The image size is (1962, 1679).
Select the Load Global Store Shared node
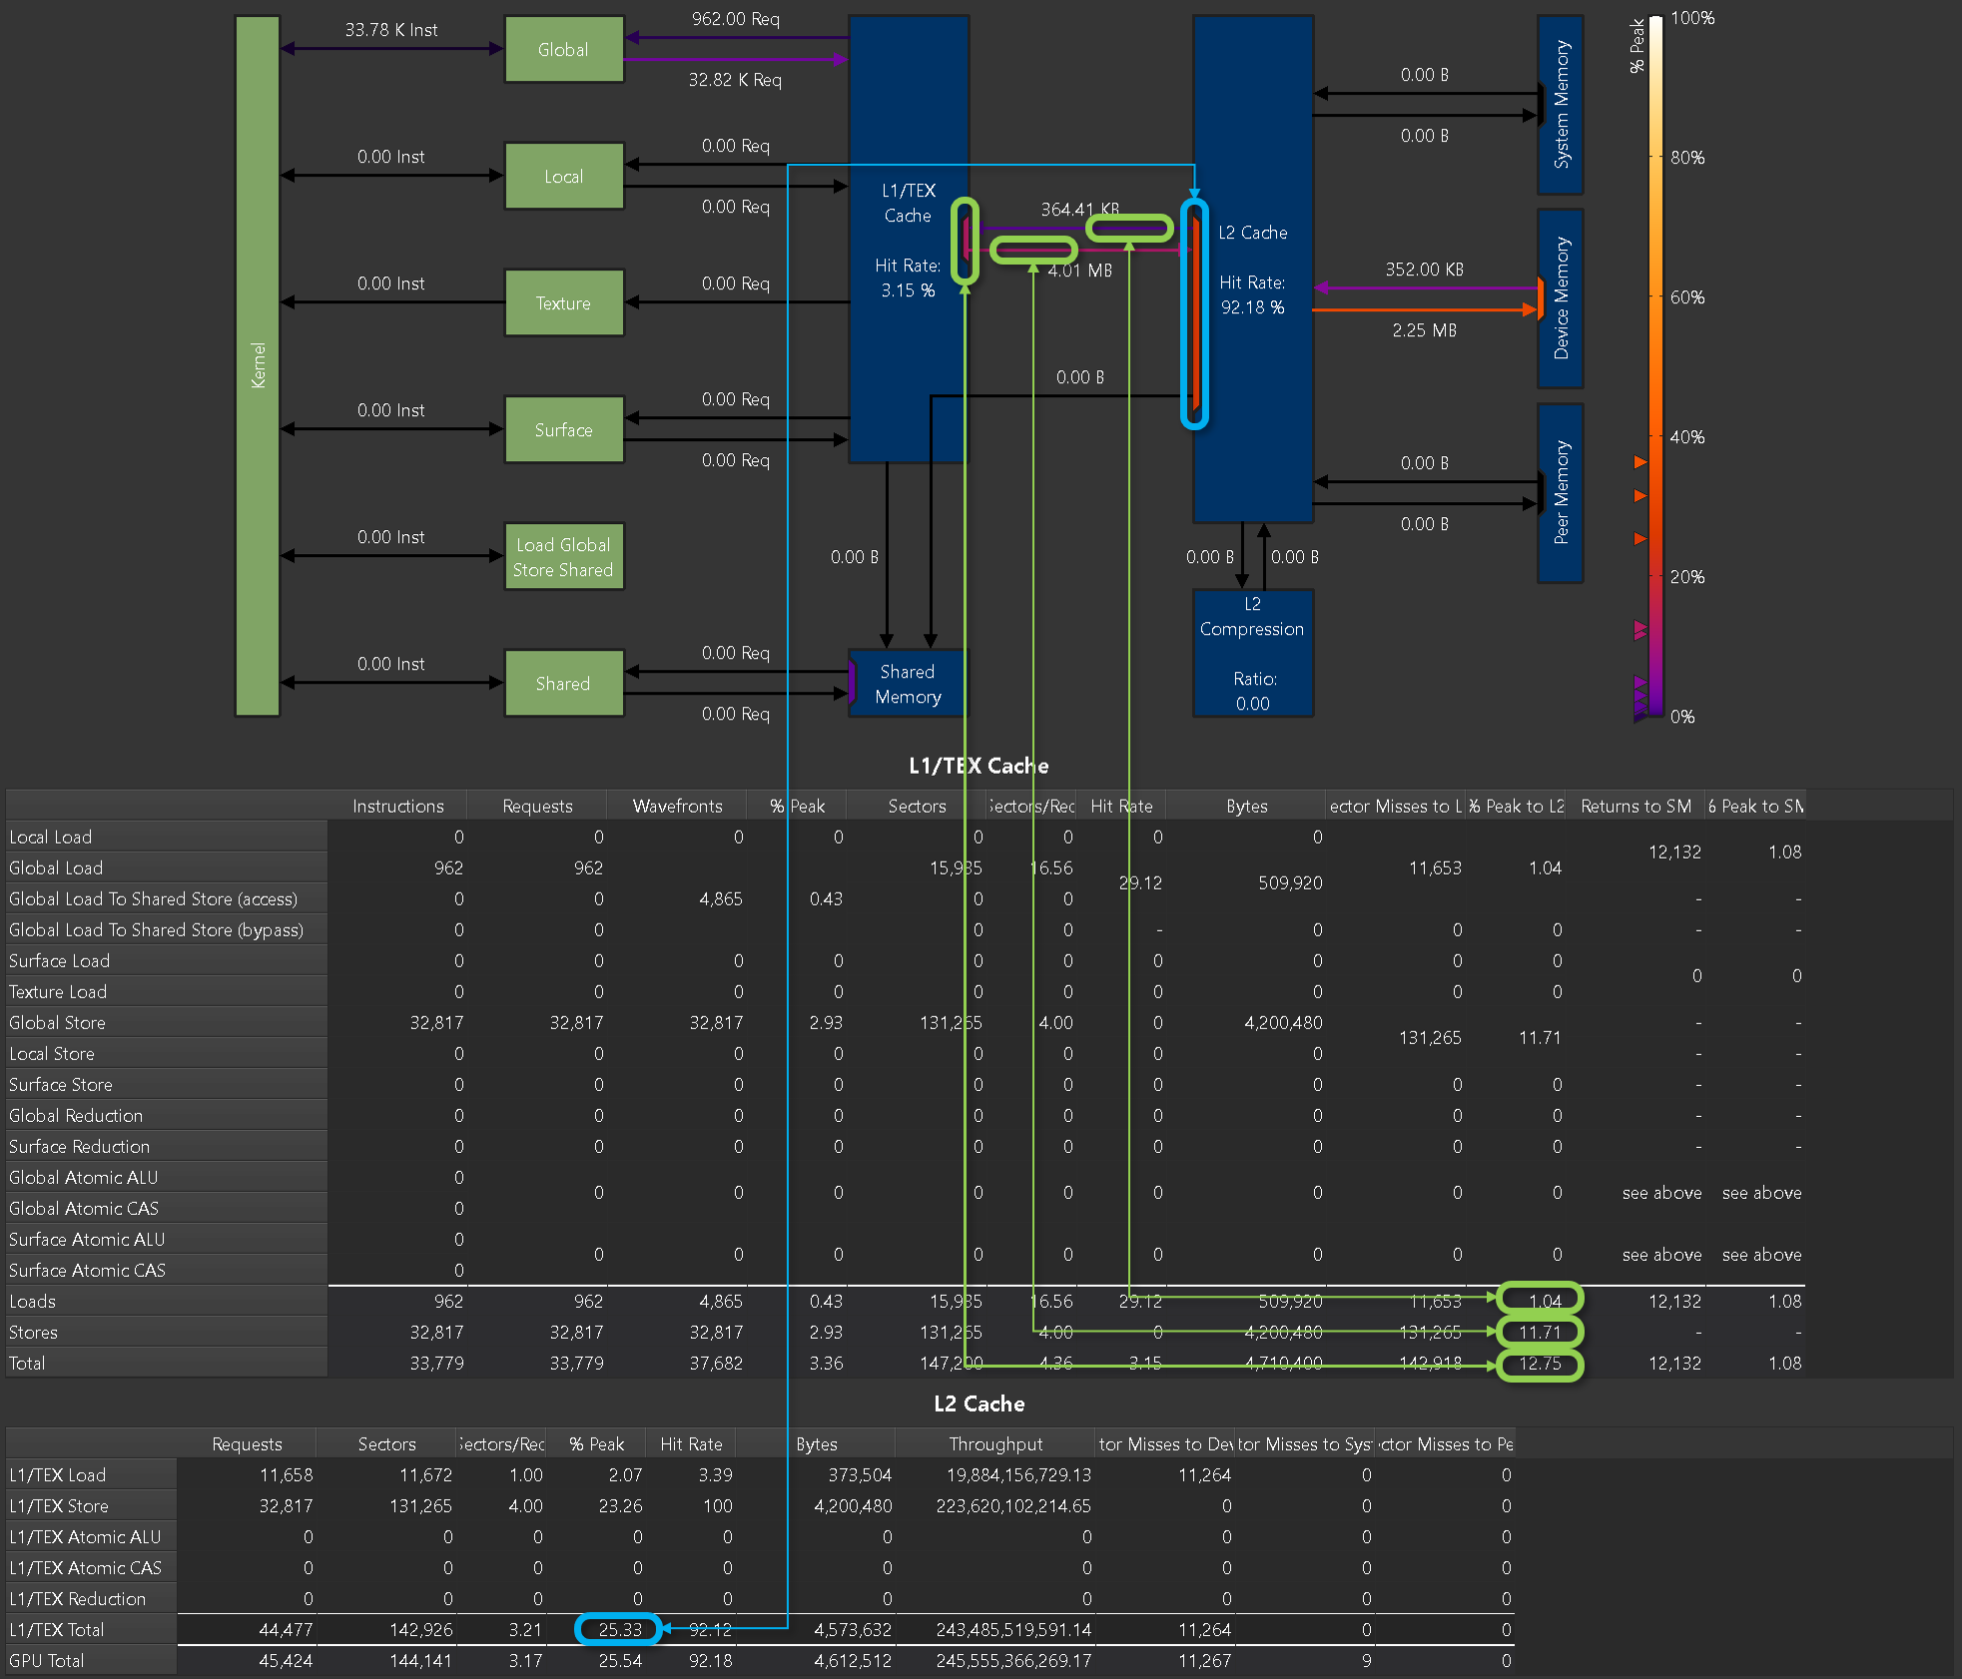click(564, 556)
